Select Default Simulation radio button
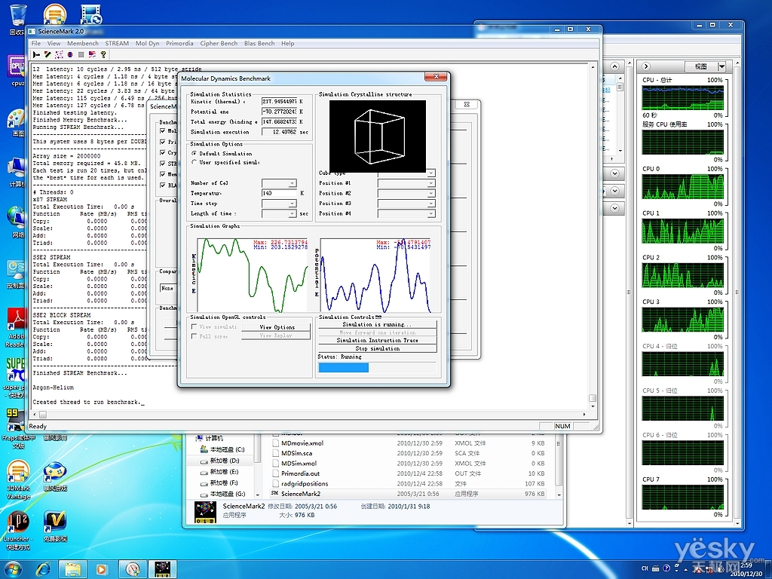772x579 pixels. coord(194,154)
